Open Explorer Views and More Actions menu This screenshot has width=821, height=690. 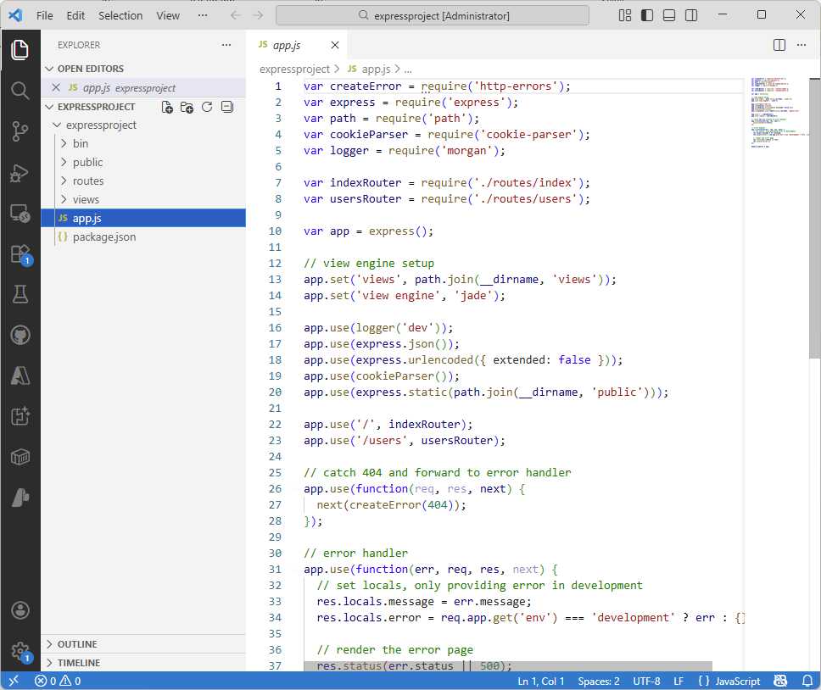click(x=226, y=45)
